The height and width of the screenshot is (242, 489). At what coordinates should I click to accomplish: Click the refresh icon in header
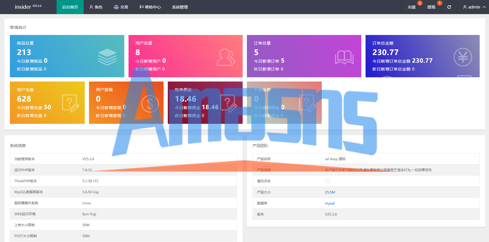point(449,7)
